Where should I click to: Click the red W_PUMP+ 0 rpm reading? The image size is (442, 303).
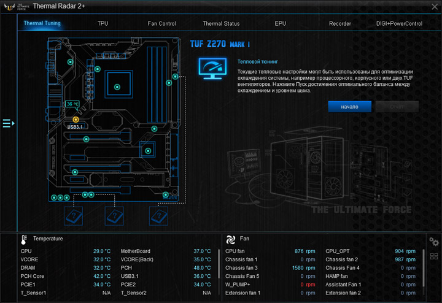[x=308, y=285]
